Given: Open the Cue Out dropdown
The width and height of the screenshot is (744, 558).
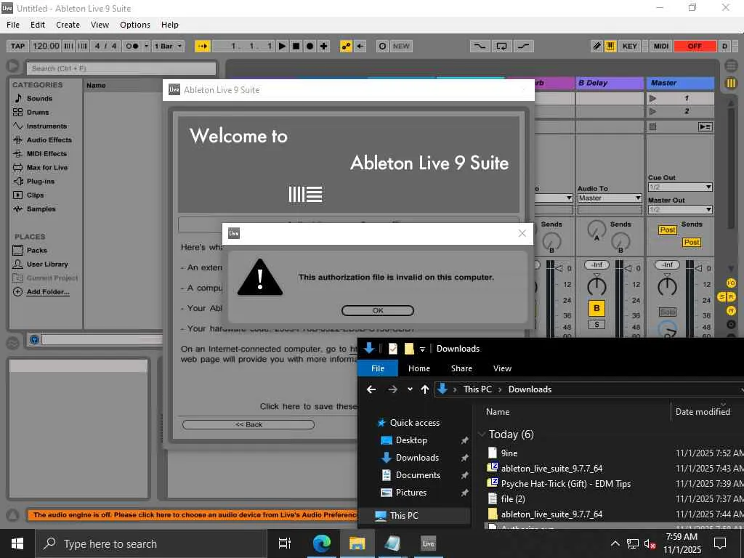Looking at the screenshot, I should pyautogui.click(x=680, y=187).
